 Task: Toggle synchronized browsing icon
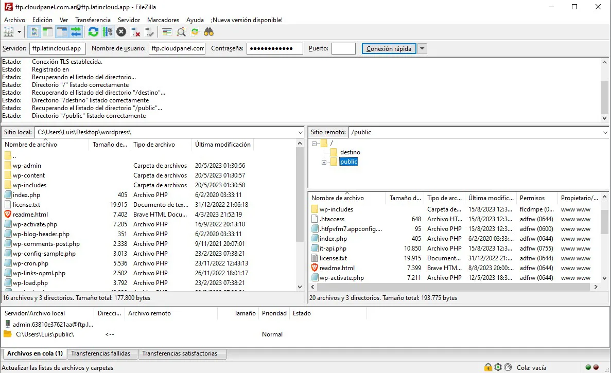[195, 32]
